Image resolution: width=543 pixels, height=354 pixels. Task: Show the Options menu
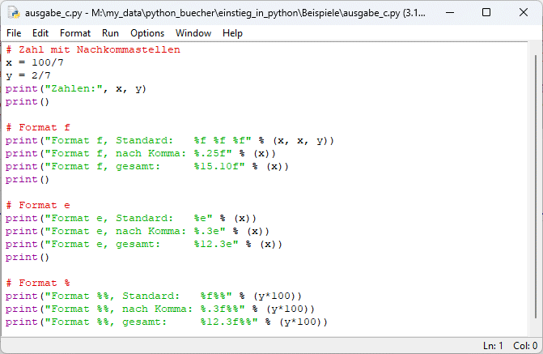tap(147, 33)
